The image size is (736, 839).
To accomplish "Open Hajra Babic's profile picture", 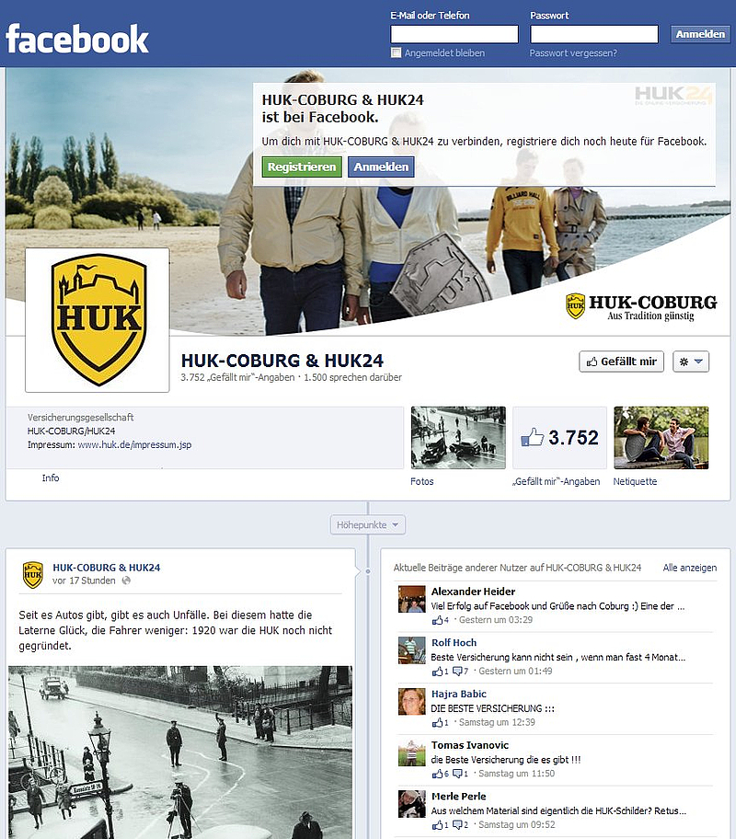I will click(411, 702).
